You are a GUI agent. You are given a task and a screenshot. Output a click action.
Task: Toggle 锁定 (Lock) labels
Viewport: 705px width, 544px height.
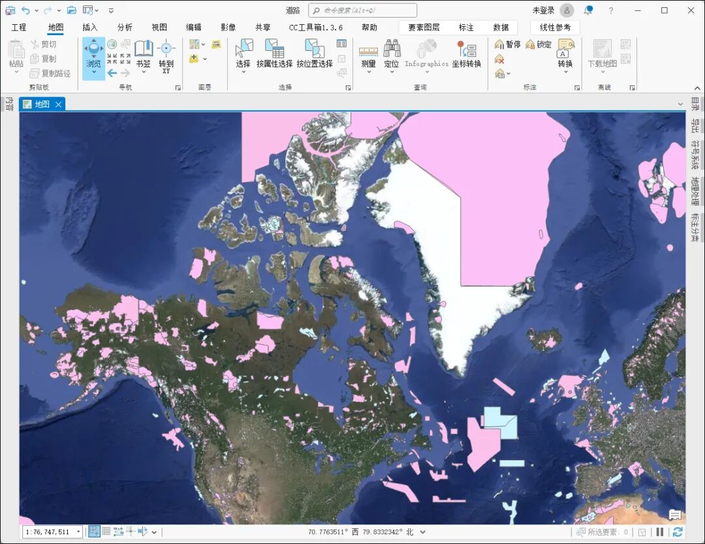pos(539,44)
